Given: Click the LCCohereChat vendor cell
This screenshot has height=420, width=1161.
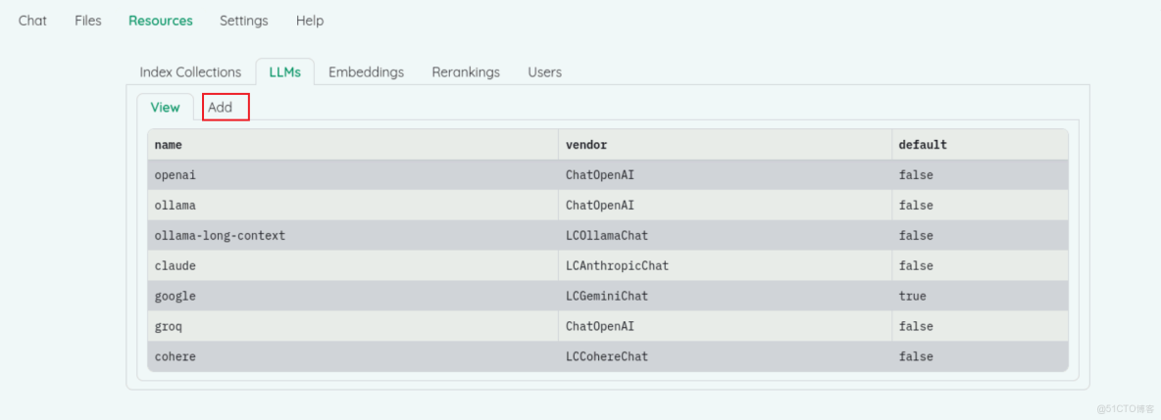Looking at the screenshot, I should click(725, 356).
